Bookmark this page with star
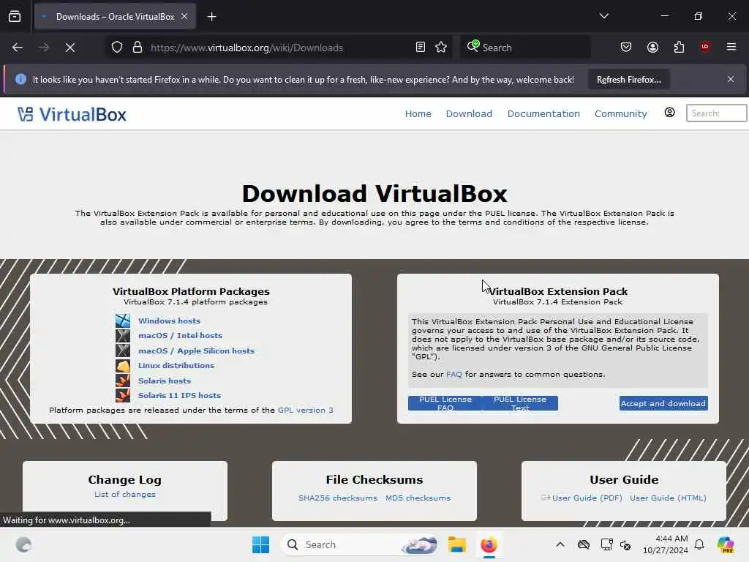749x562 pixels. point(441,48)
